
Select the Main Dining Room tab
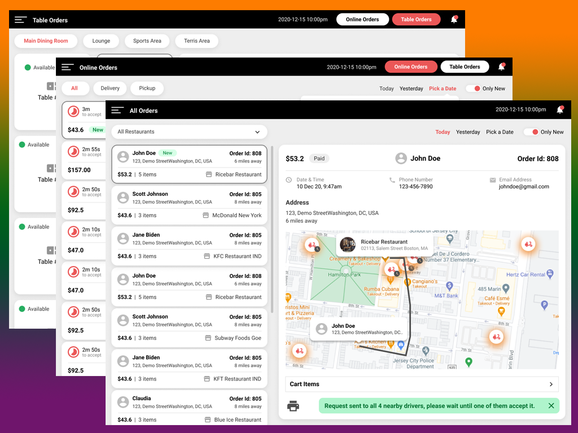[x=46, y=41]
